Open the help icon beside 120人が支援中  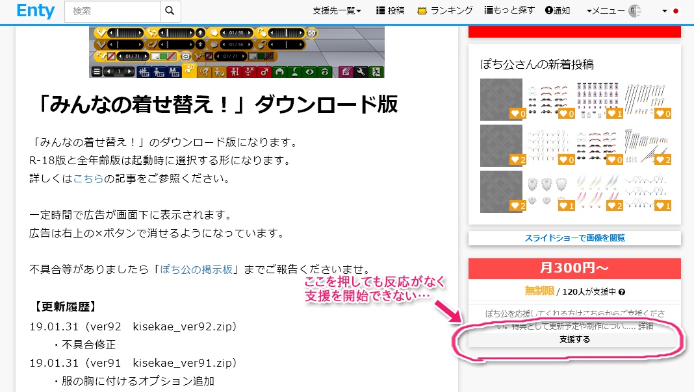click(623, 291)
